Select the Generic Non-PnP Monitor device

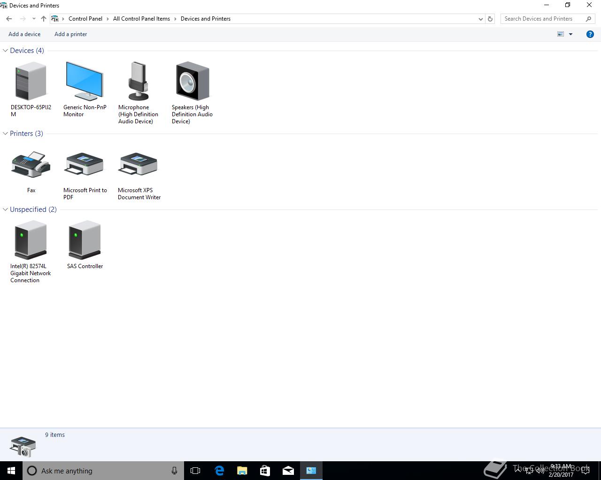[85, 81]
